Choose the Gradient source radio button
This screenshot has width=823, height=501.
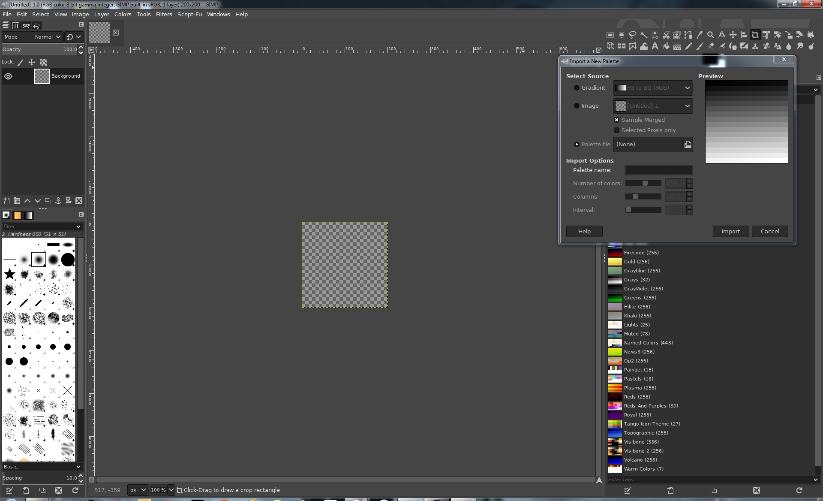point(577,88)
